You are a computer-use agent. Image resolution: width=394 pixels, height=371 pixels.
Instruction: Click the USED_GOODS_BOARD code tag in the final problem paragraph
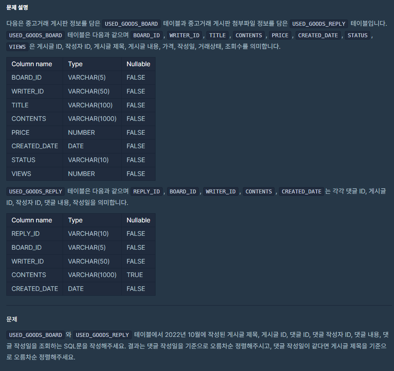click(35, 335)
